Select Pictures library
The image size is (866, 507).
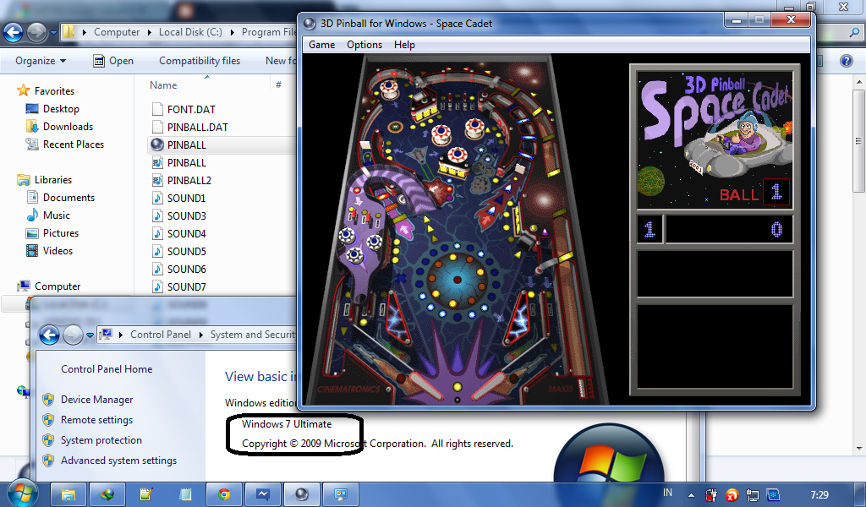tap(61, 233)
